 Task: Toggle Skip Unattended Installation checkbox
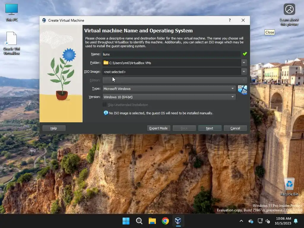pyautogui.click(x=104, y=105)
